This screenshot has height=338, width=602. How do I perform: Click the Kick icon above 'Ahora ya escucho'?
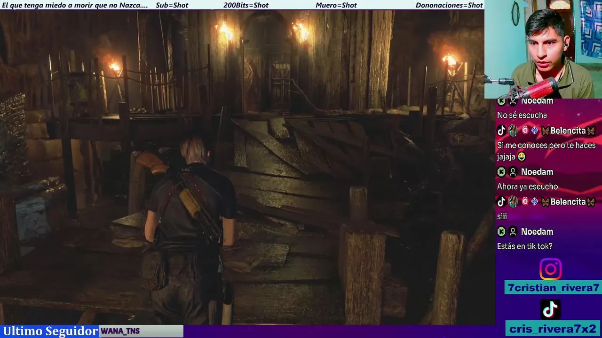click(501, 172)
